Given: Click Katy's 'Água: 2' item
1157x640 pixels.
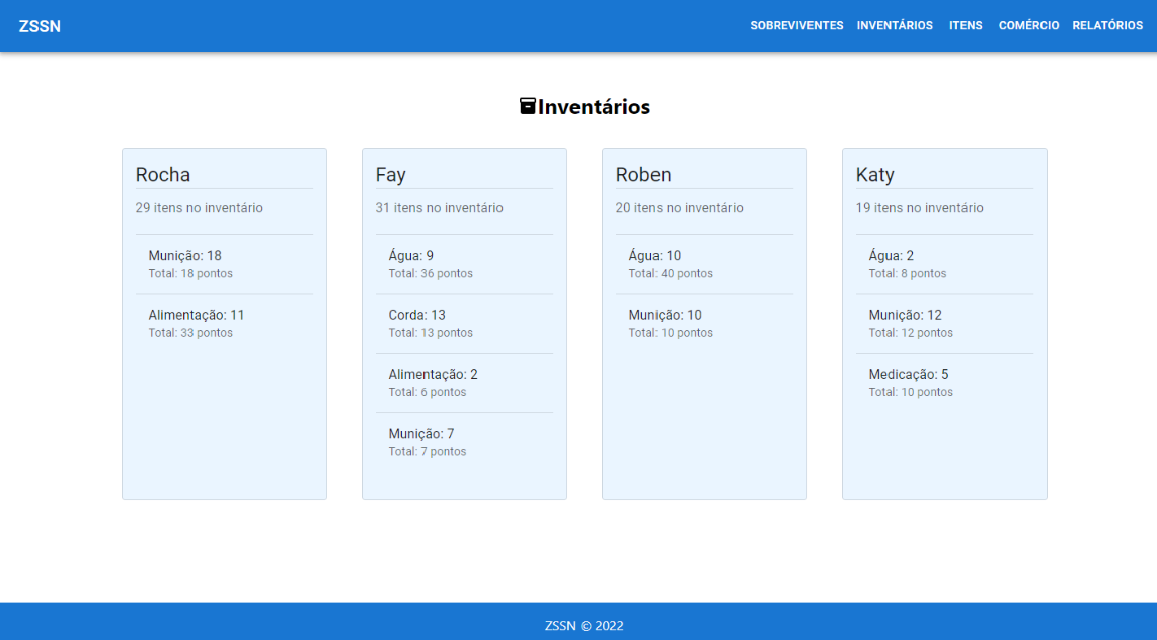Looking at the screenshot, I should click(891, 255).
